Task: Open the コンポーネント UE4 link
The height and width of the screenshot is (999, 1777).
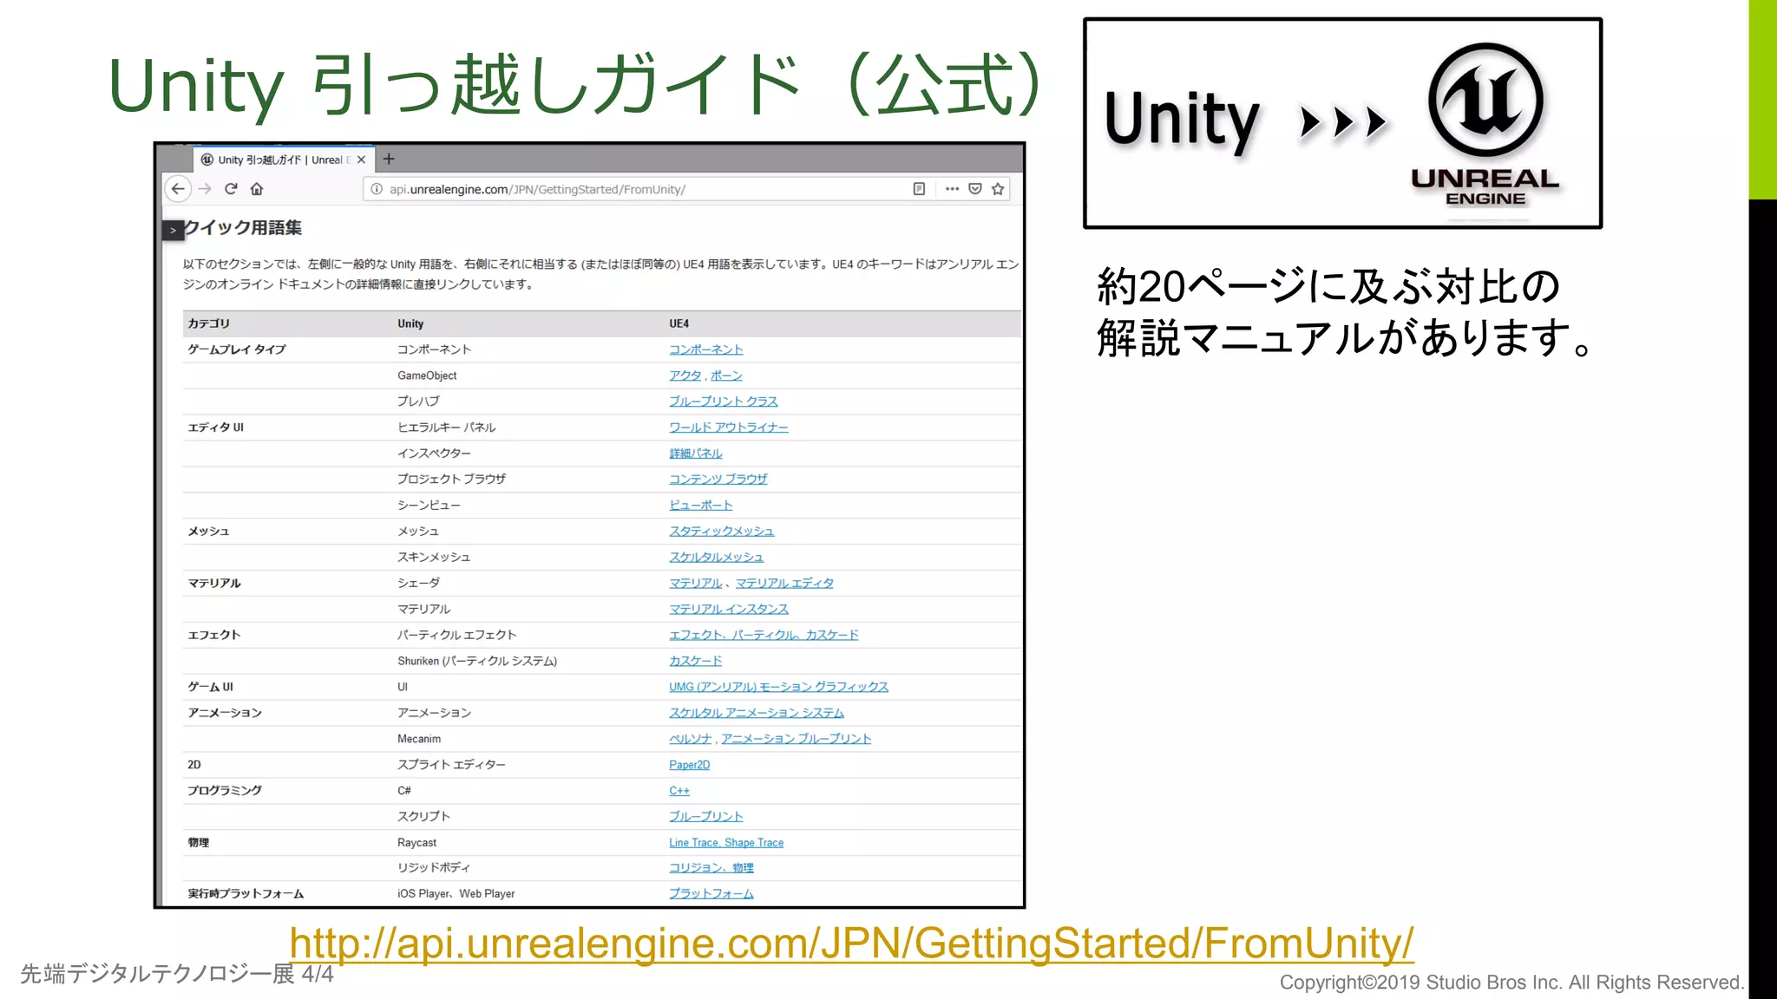Action: tap(705, 349)
